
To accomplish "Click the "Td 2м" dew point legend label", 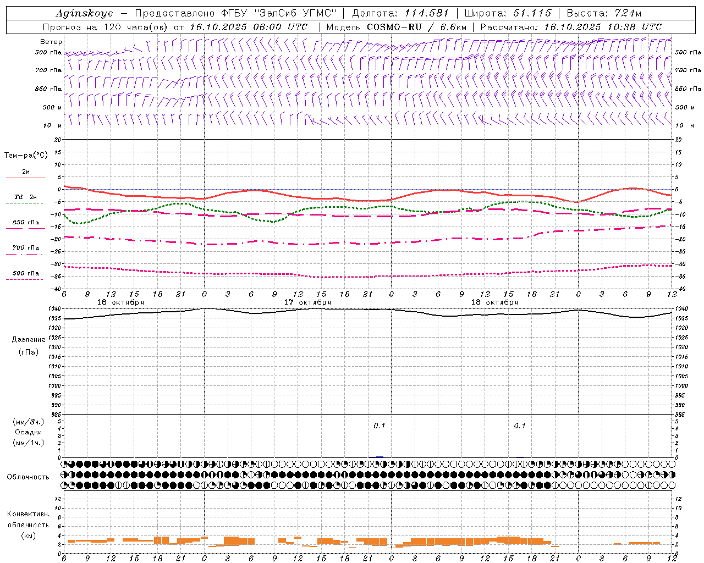I will pyautogui.click(x=25, y=197).
